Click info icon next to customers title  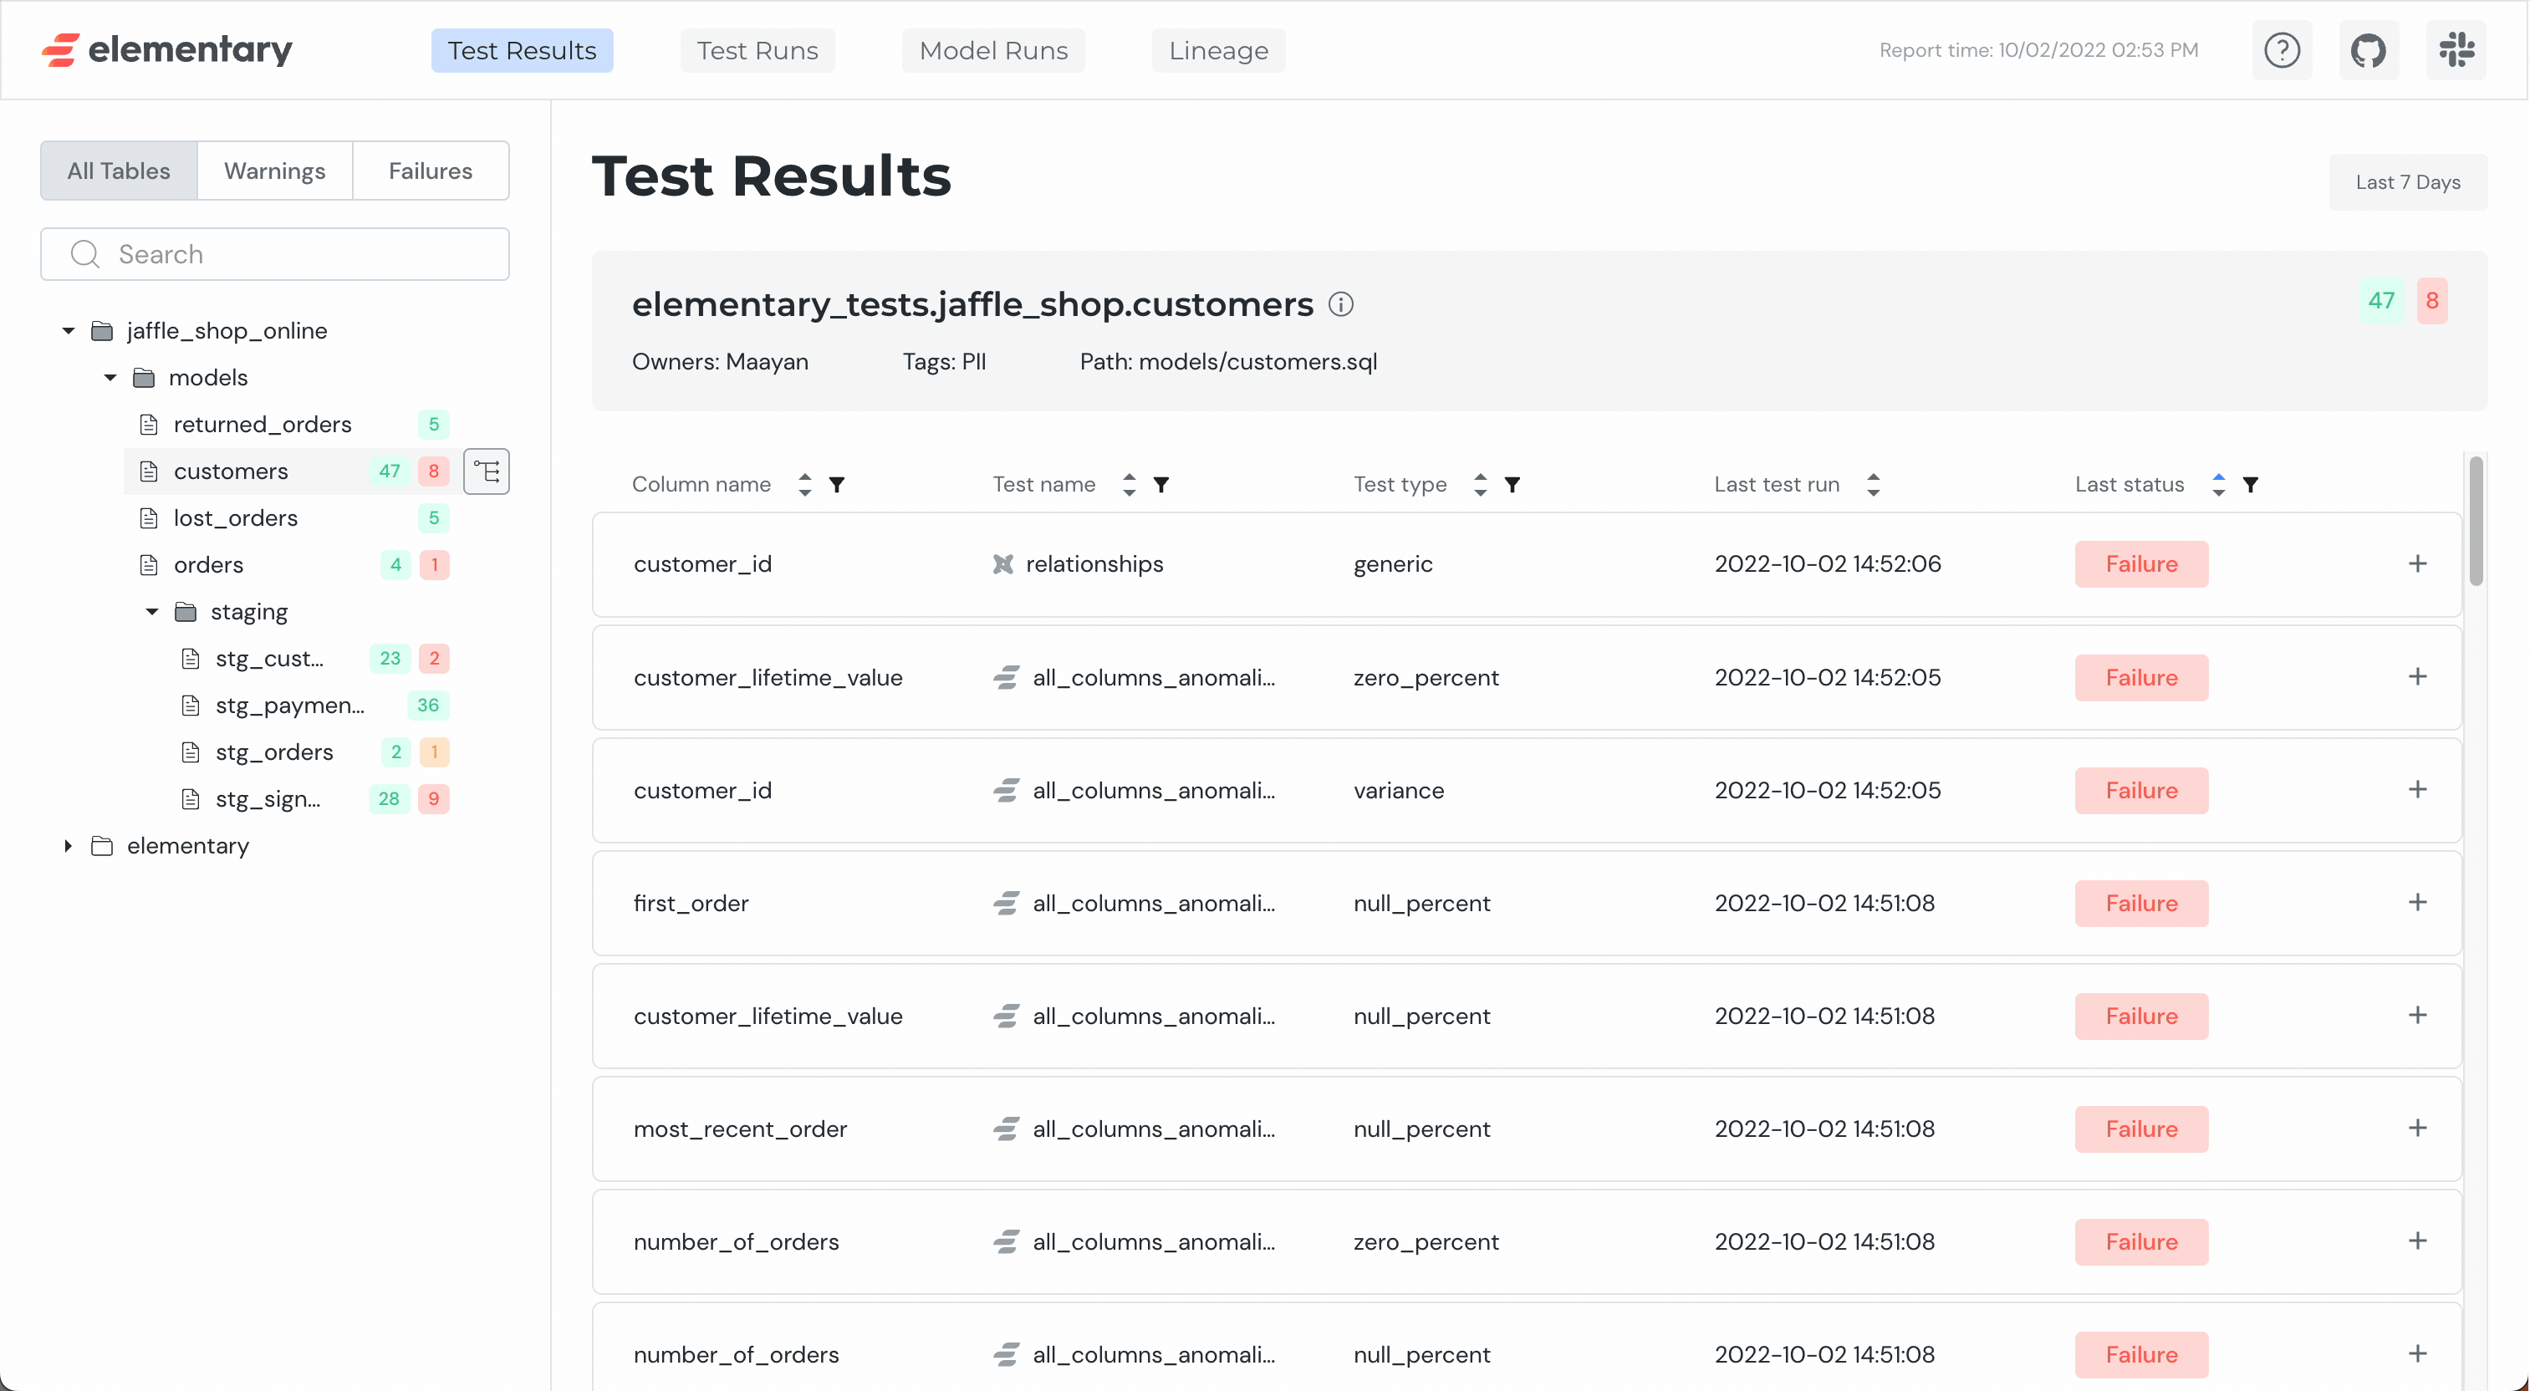(1340, 304)
